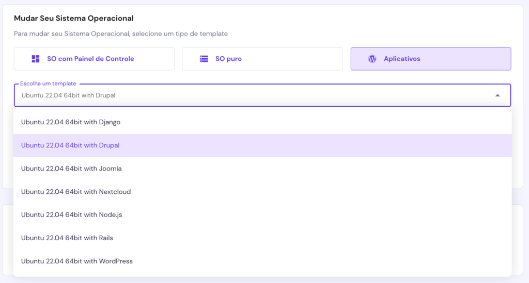Select the SO com Painel de Controle tab

pos(94,59)
